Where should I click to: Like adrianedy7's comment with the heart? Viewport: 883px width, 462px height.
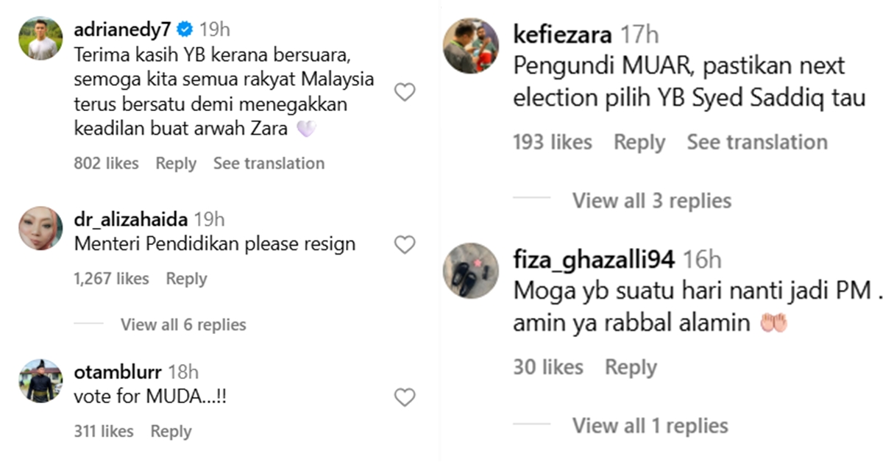[405, 92]
